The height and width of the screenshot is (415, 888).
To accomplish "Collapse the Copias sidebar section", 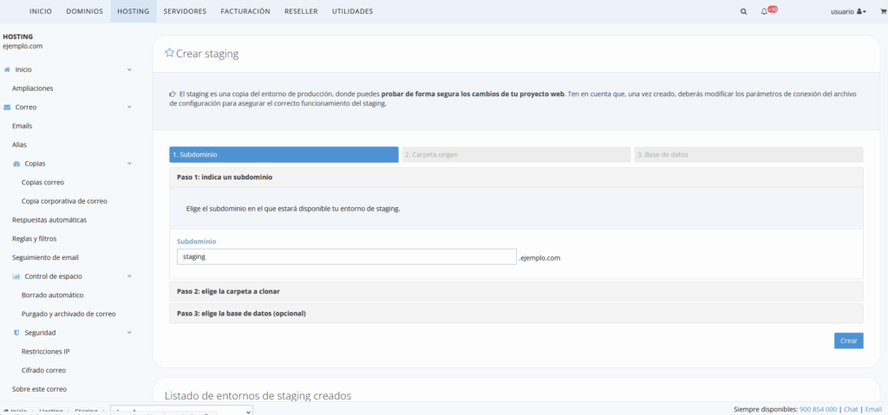I will click(x=129, y=164).
